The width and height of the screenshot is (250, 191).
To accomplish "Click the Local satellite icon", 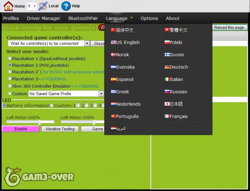I will (x=42, y=6).
